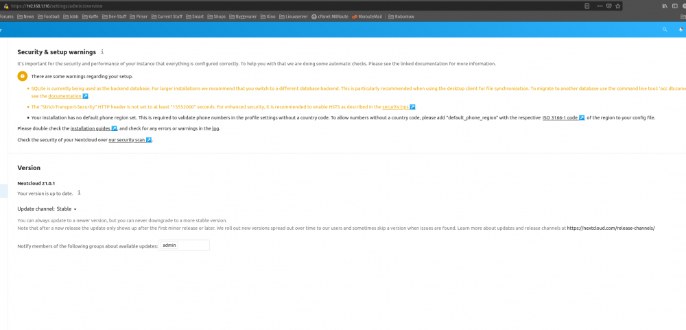Viewport: 686px width, 330px height.
Task: Open the security tips link
Action: tap(399, 107)
